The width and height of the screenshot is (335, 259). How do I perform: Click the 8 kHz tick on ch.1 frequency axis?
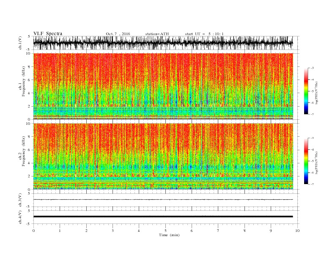tap(29, 67)
